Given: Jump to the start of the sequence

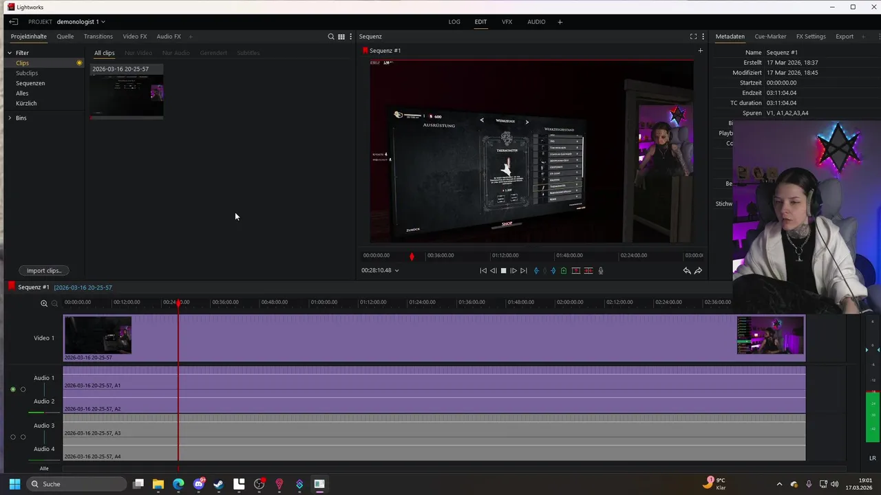Looking at the screenshot, I should (x=483, y=271).
